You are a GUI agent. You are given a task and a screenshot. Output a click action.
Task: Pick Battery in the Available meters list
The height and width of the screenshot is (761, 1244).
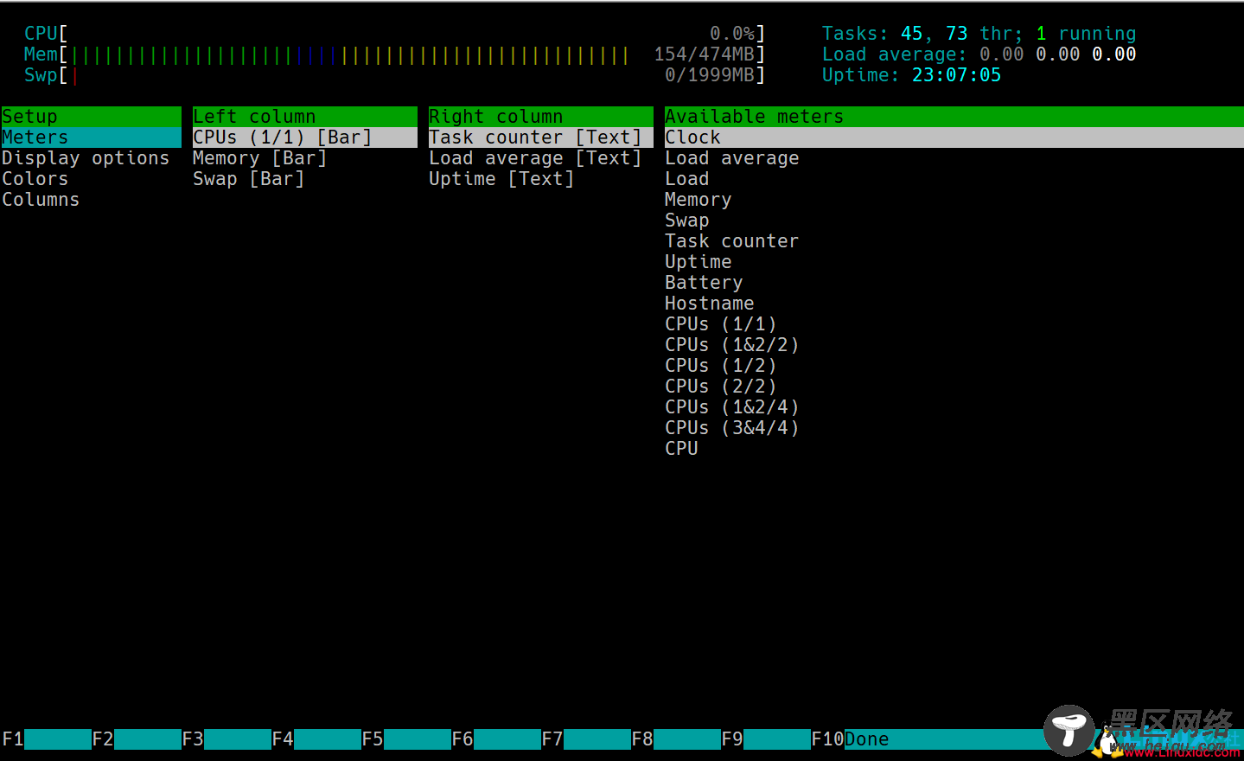[704, 283]
